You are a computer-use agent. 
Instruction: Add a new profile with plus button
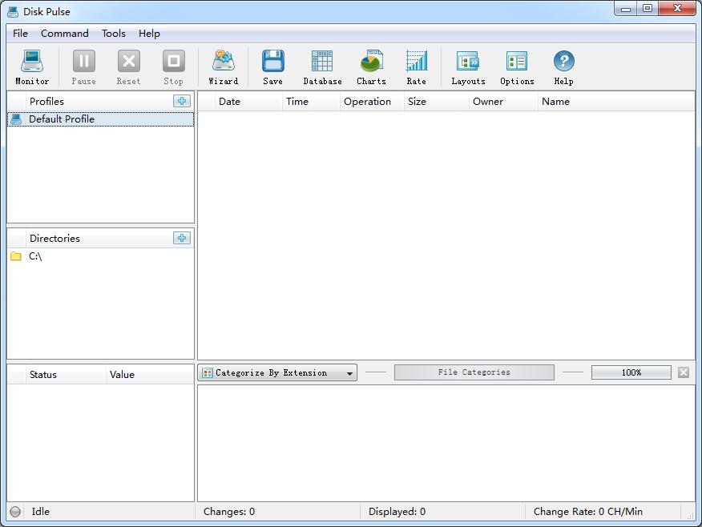(182, 101)
